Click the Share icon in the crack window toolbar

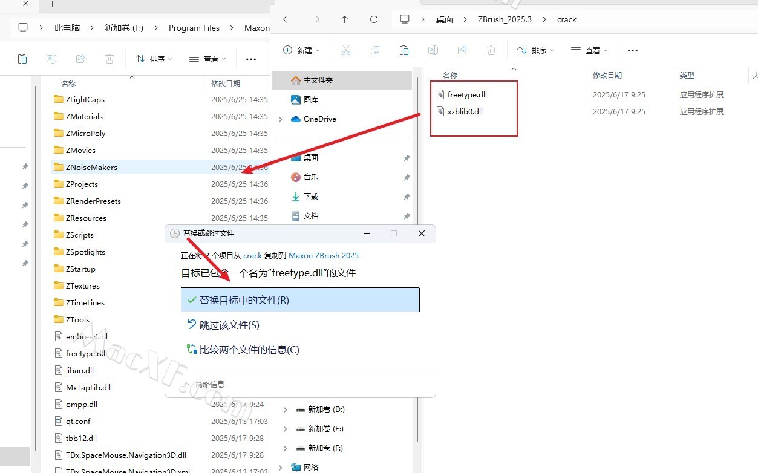(x=462, y=50)
